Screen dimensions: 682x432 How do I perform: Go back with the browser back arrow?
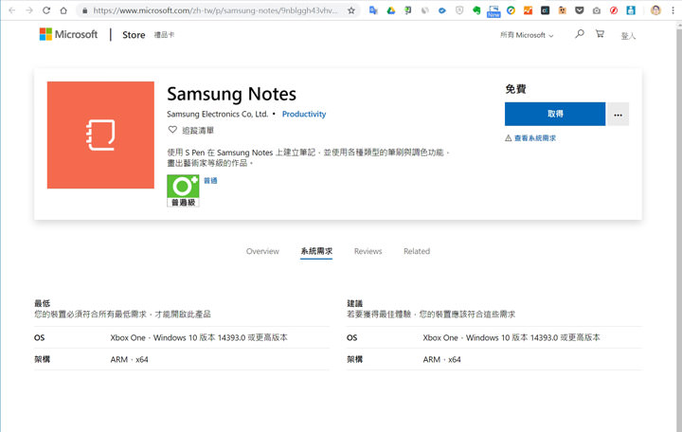[x=11, y=10]
